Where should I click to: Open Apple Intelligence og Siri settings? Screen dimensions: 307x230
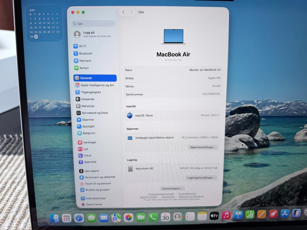pyautogui.click(x=94, y=85)
